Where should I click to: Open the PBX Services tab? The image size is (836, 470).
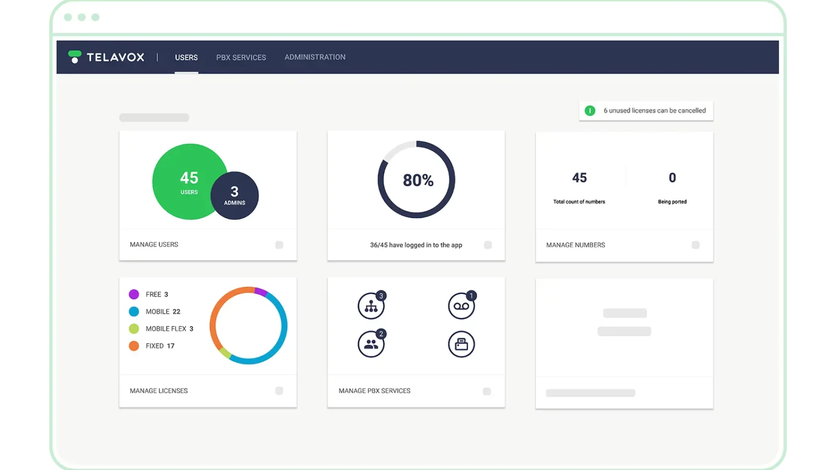[x=241, y=57]
